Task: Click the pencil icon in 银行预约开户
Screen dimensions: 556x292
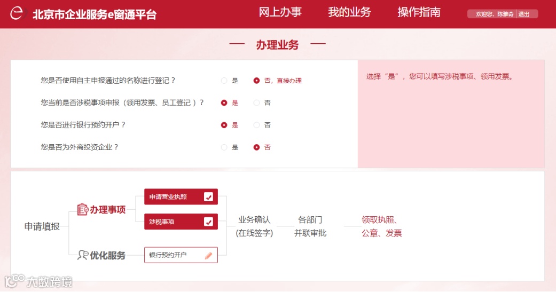Action: click(208, 256)
